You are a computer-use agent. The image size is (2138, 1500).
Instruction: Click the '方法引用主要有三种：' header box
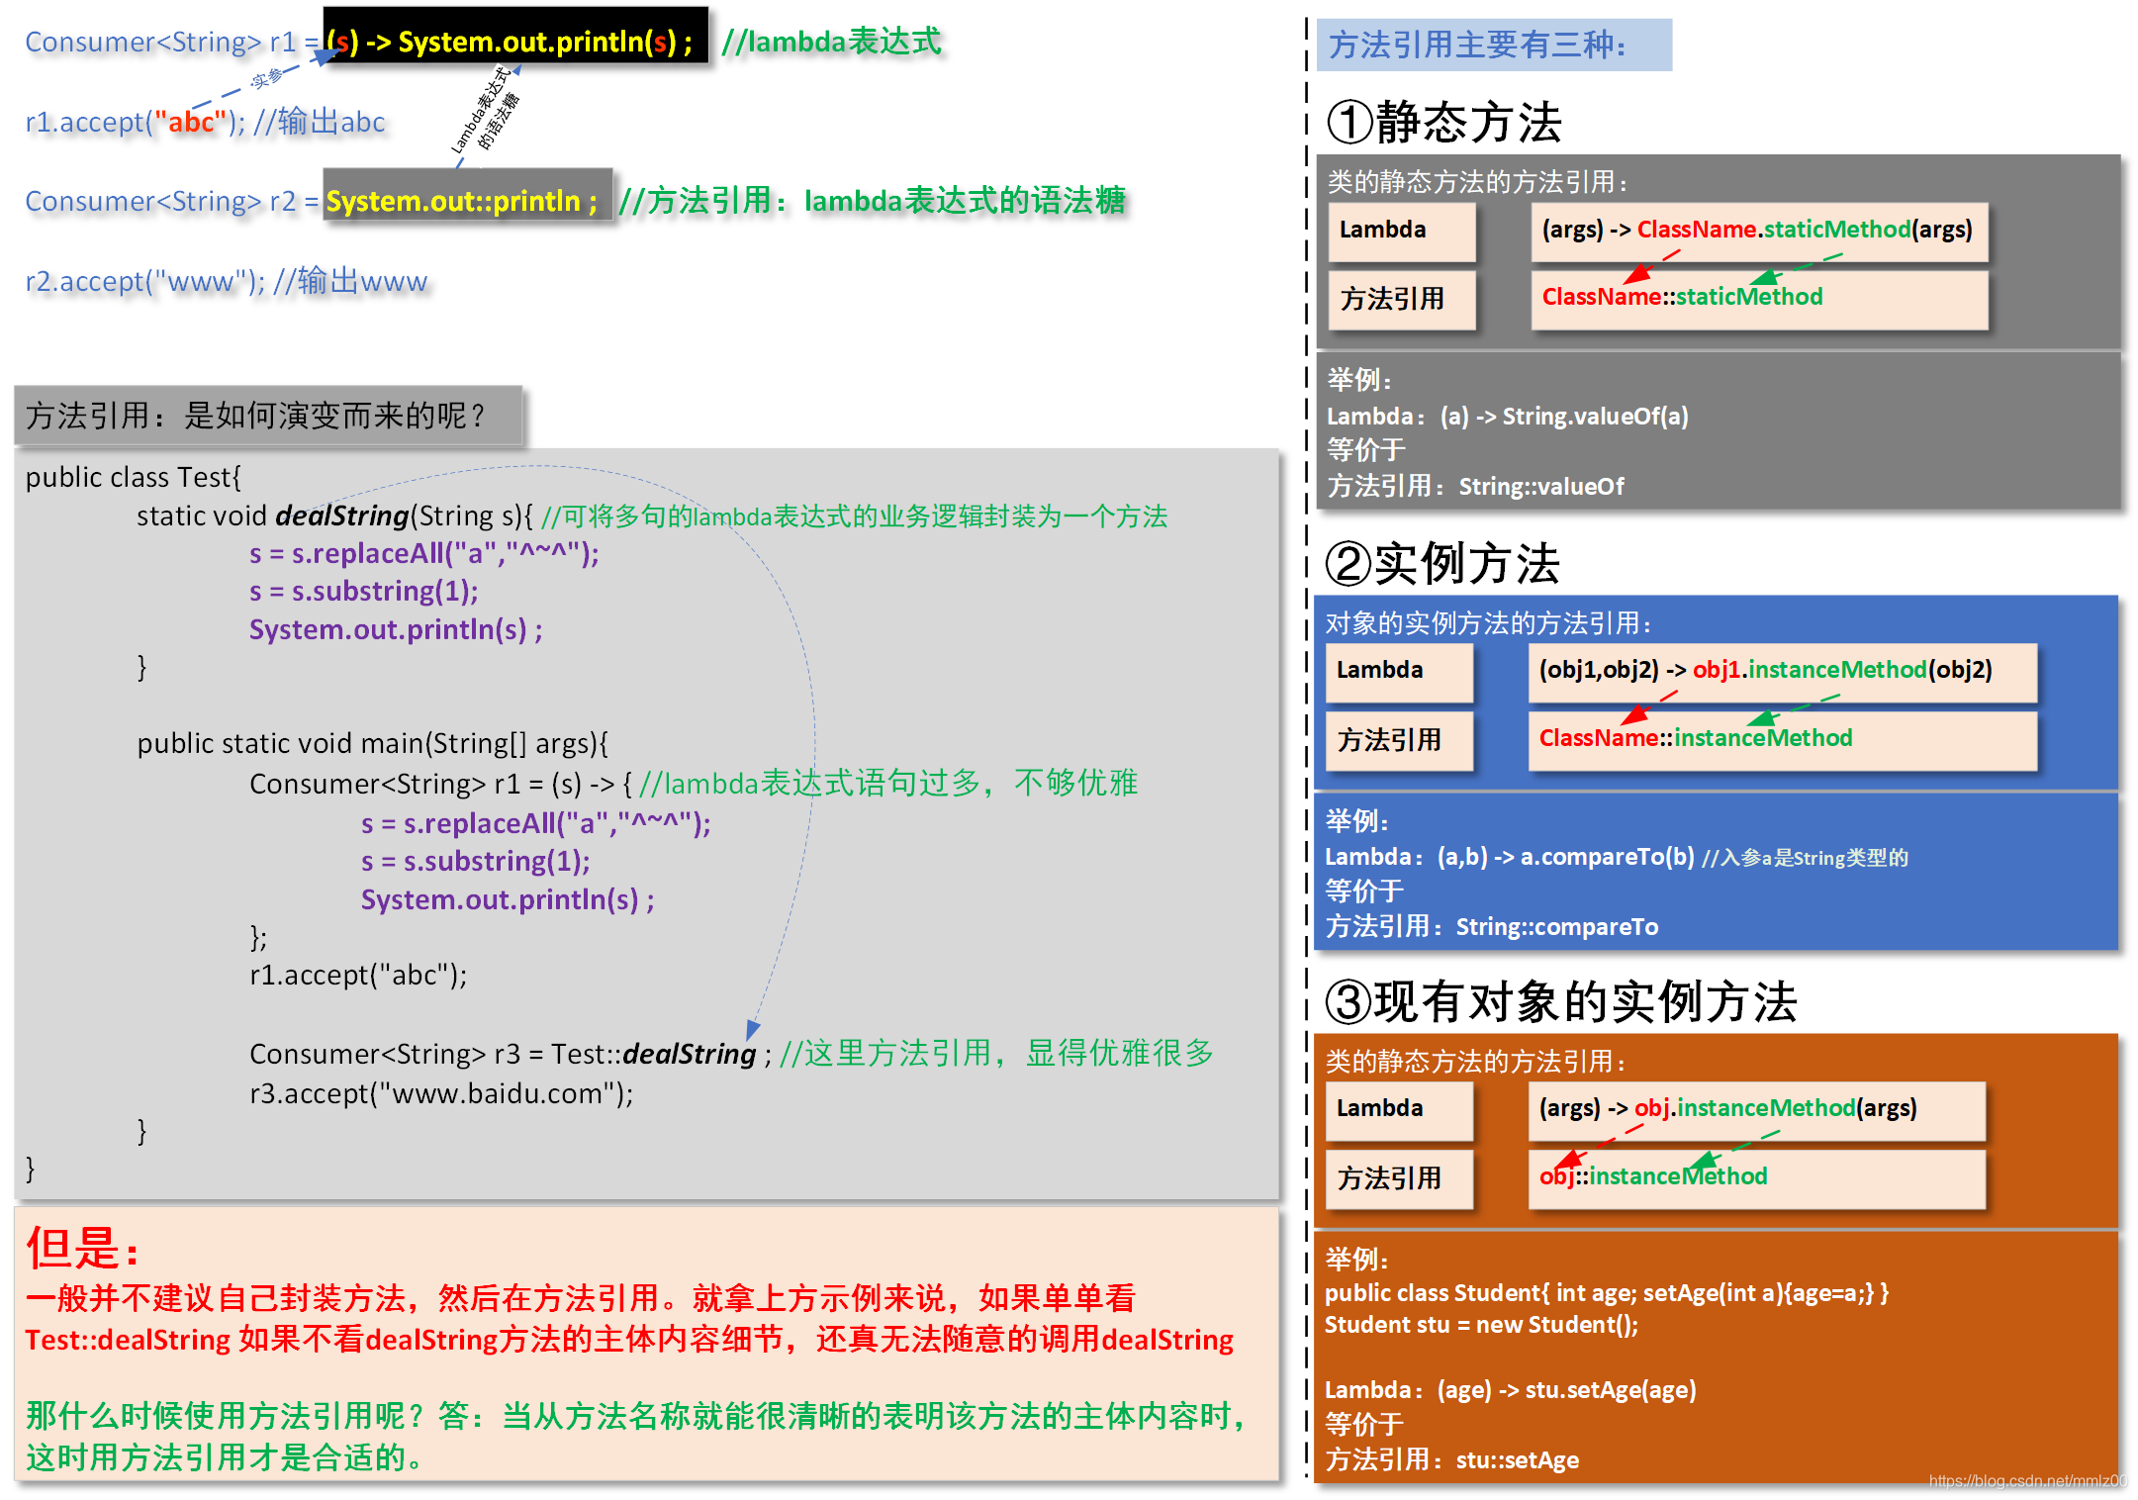1494,45
